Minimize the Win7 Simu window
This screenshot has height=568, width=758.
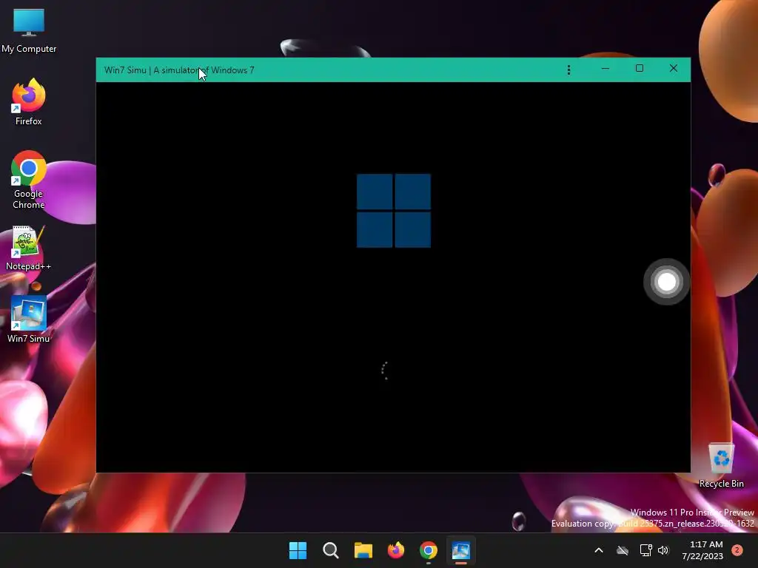[x=606, y=69]
